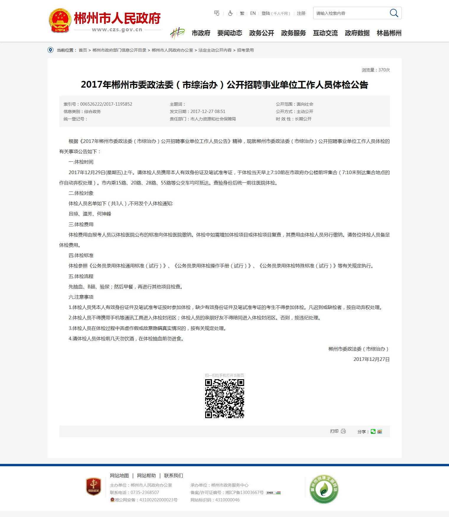
Task: Switch to traditional Chinese via 繁
Action: 242,13
